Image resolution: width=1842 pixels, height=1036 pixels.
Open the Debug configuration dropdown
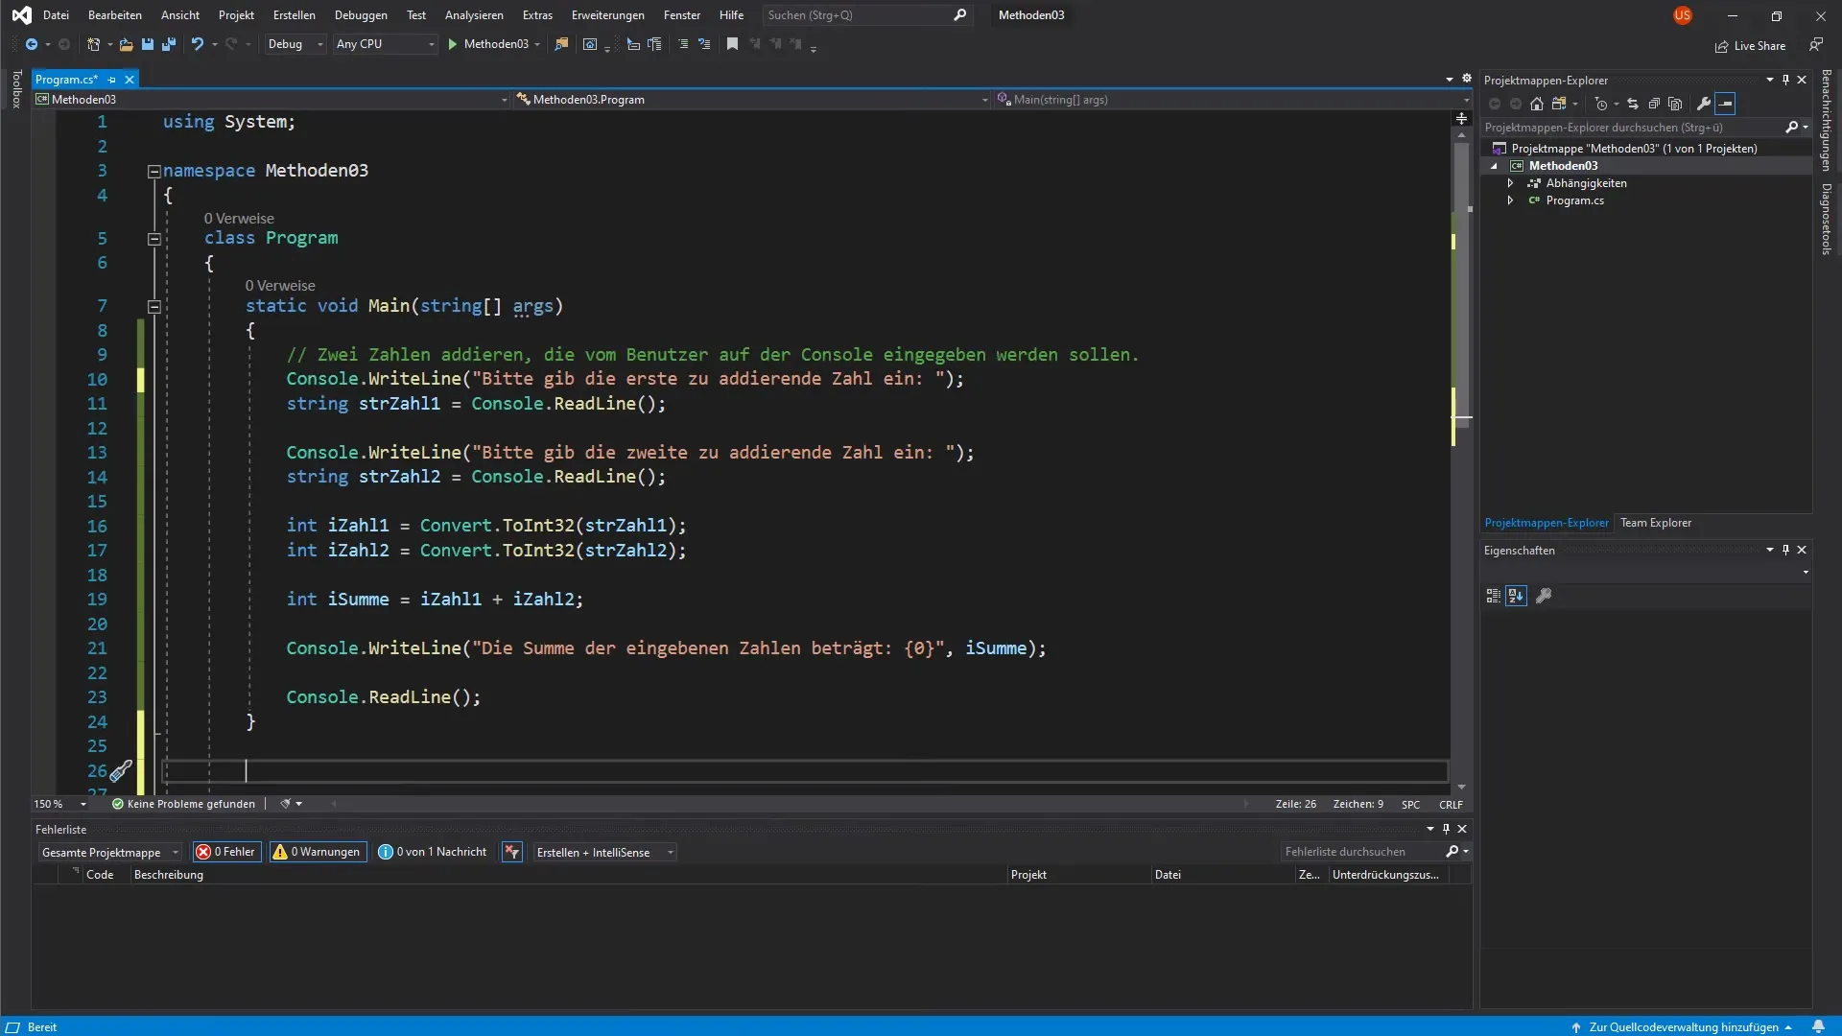[x=295, y=44]
